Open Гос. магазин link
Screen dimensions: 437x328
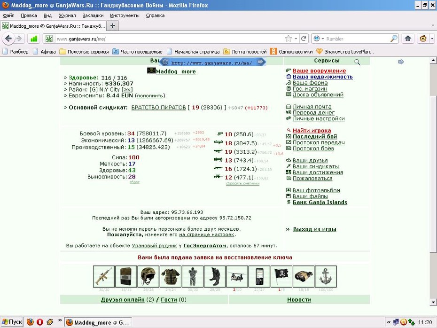pos(310,89)
